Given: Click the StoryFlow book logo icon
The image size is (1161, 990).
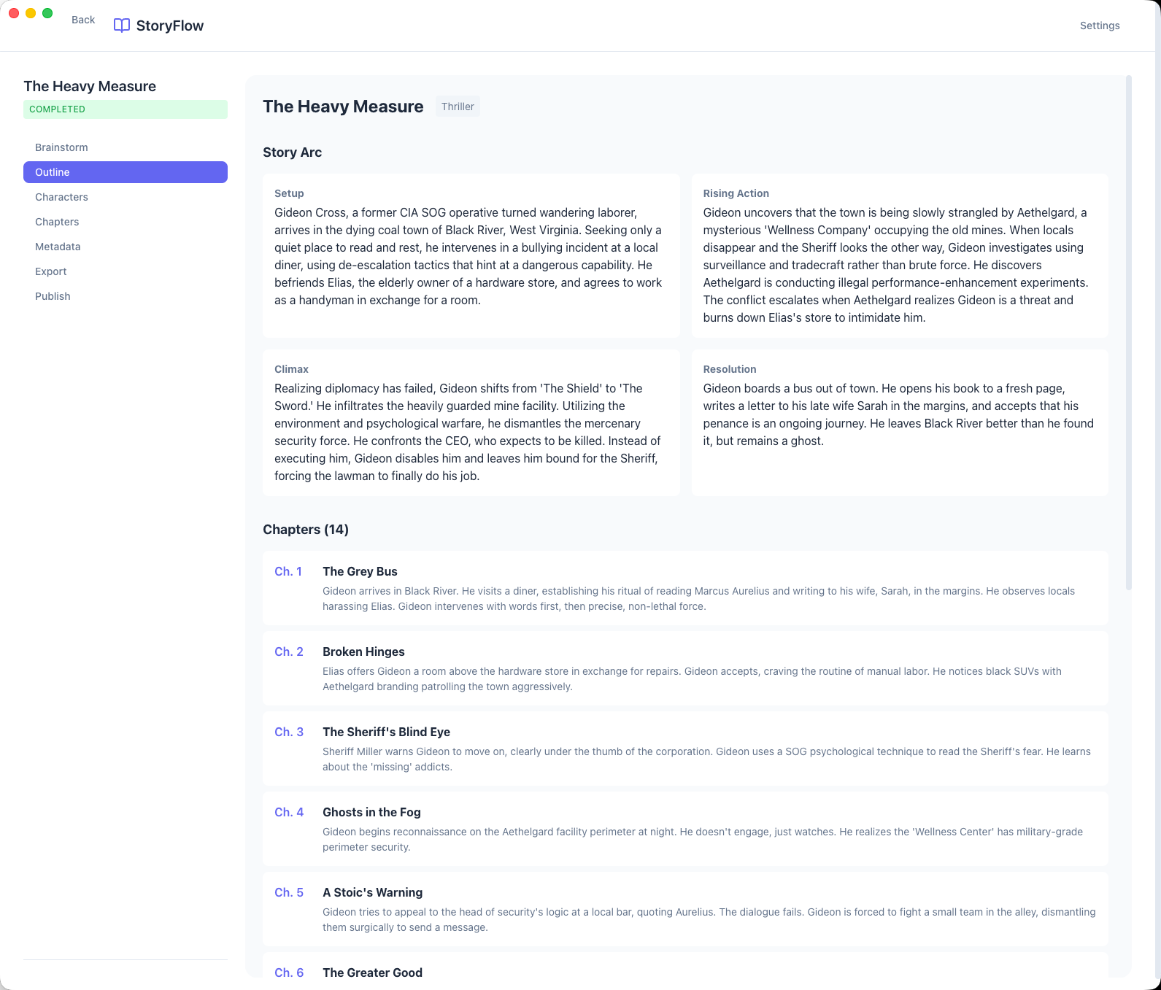Looking at the screenshot, I should click(122, 26).
